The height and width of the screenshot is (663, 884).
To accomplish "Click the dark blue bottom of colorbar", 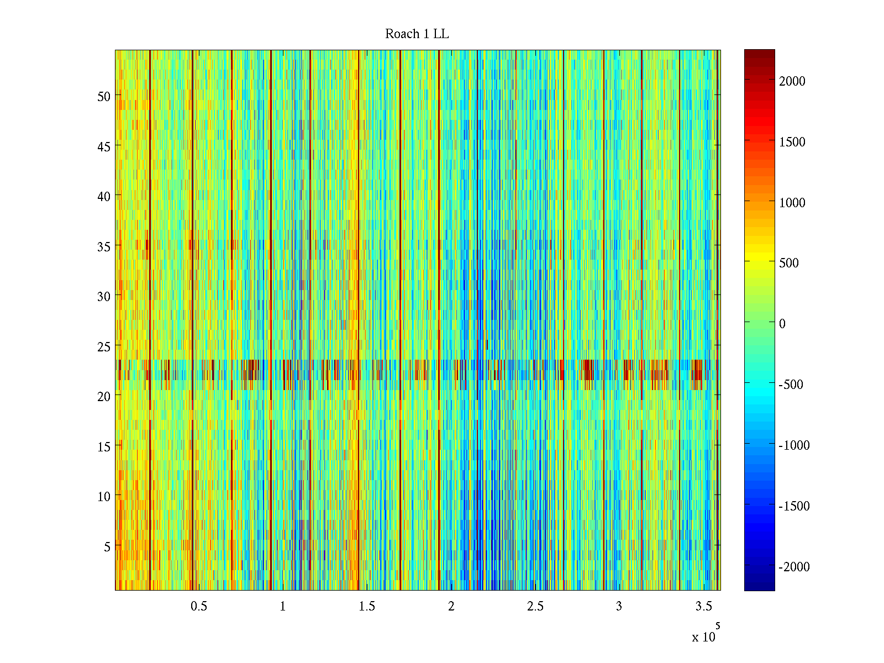I will 759,586.
